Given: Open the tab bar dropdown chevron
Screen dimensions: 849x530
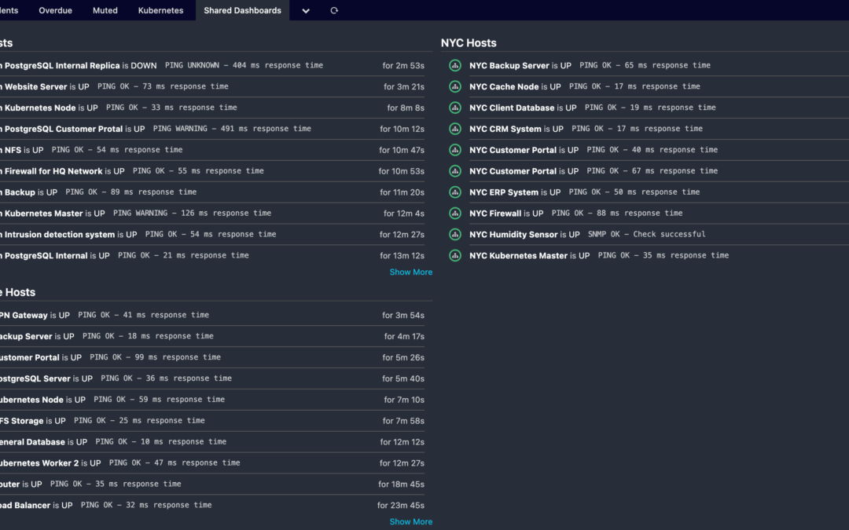Looking at the screenshot, I should click(305, 10).
